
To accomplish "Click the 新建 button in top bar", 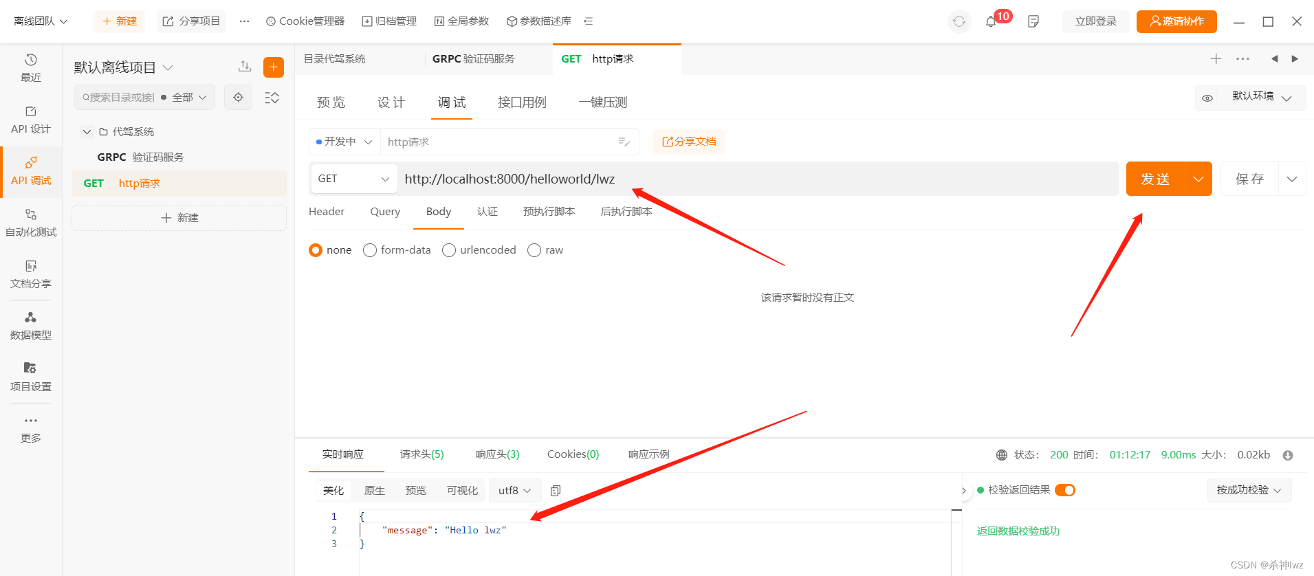I will 120,21.
